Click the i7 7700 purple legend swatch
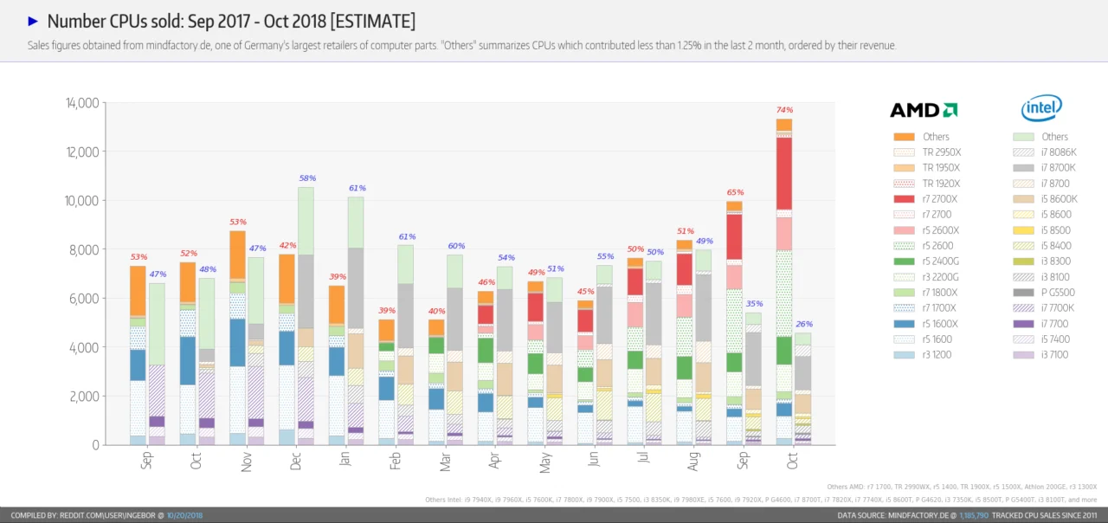 click(1023, 324)
